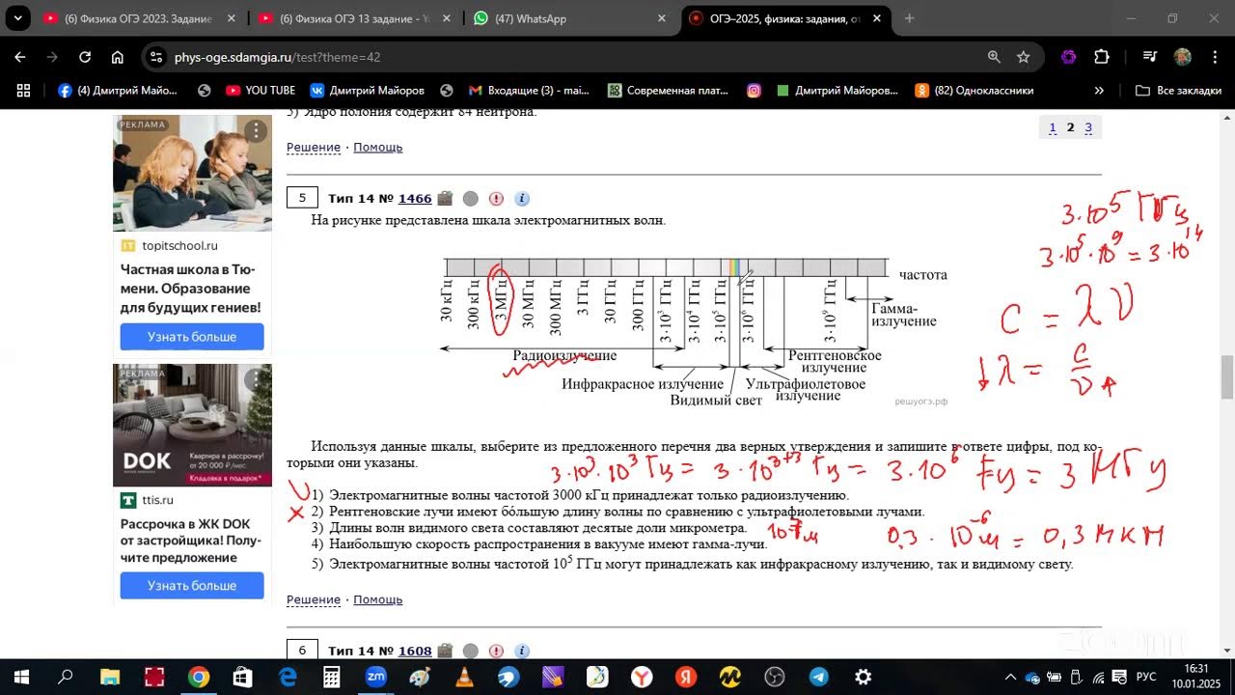
Task: Show hidden system tray icons
Action: pos(1010,677)
